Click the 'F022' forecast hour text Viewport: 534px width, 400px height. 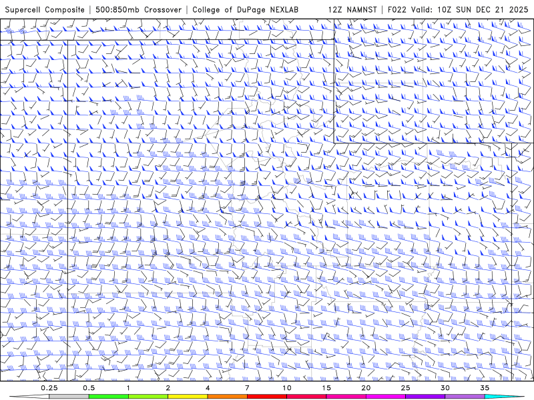pyautogui.click(x=396, y=9)
